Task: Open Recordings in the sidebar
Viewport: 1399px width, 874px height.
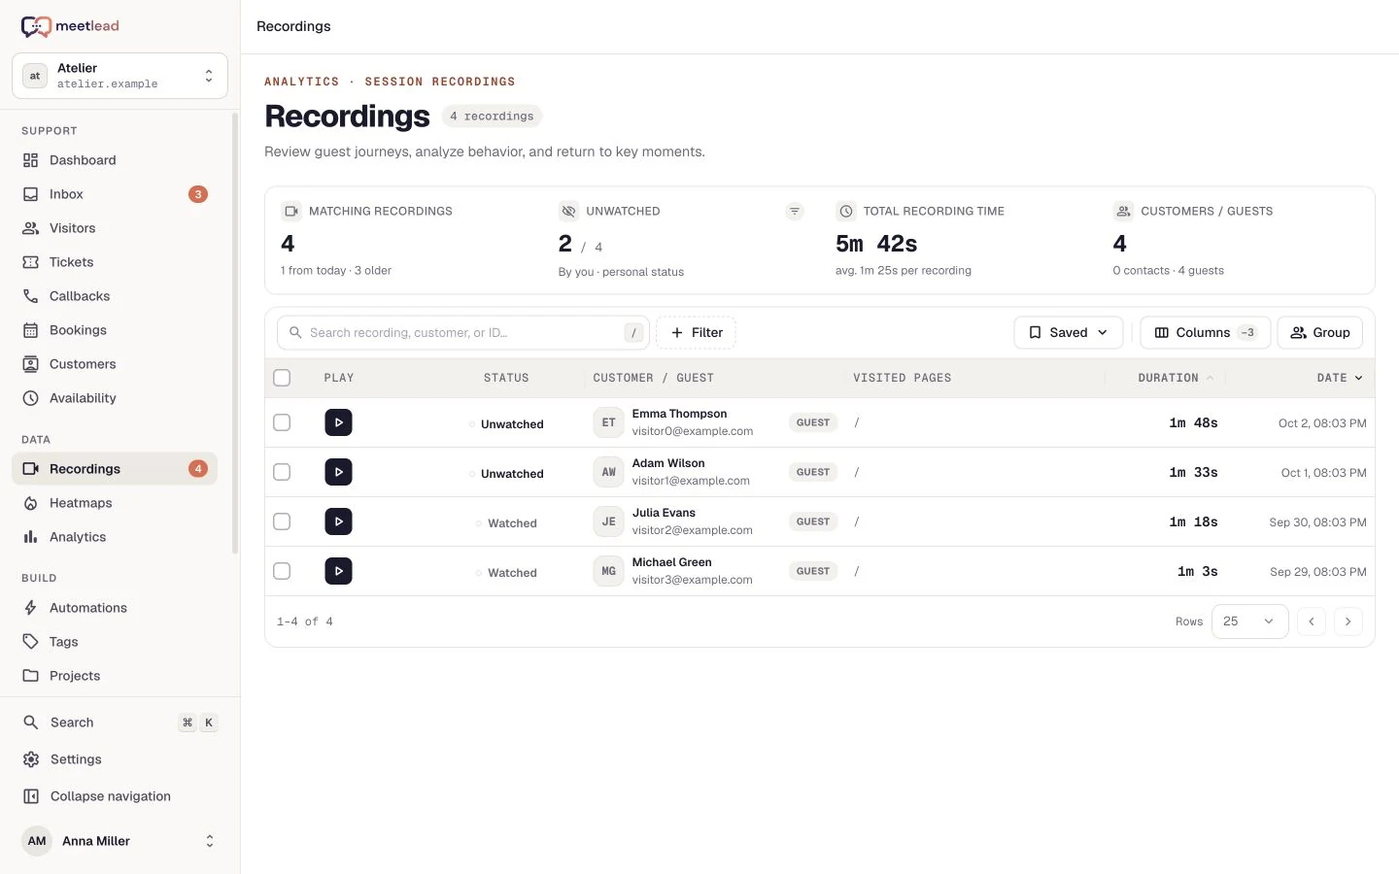Action: tap(115, 469)
